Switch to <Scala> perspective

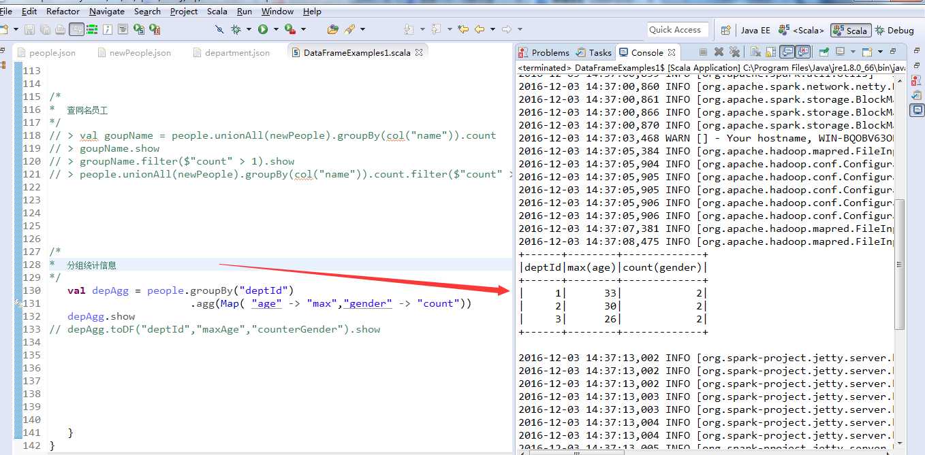[802, 31]
